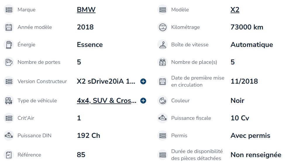Click the list icon beside Crit'Air
285x167 pixels.
[x=9, y=118]
